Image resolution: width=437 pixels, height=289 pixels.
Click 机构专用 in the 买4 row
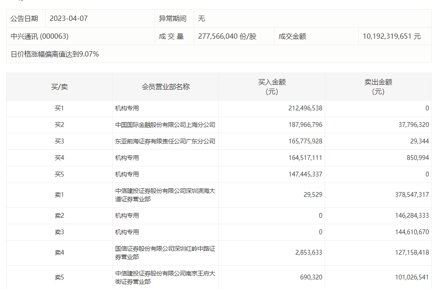coord(127,158)
